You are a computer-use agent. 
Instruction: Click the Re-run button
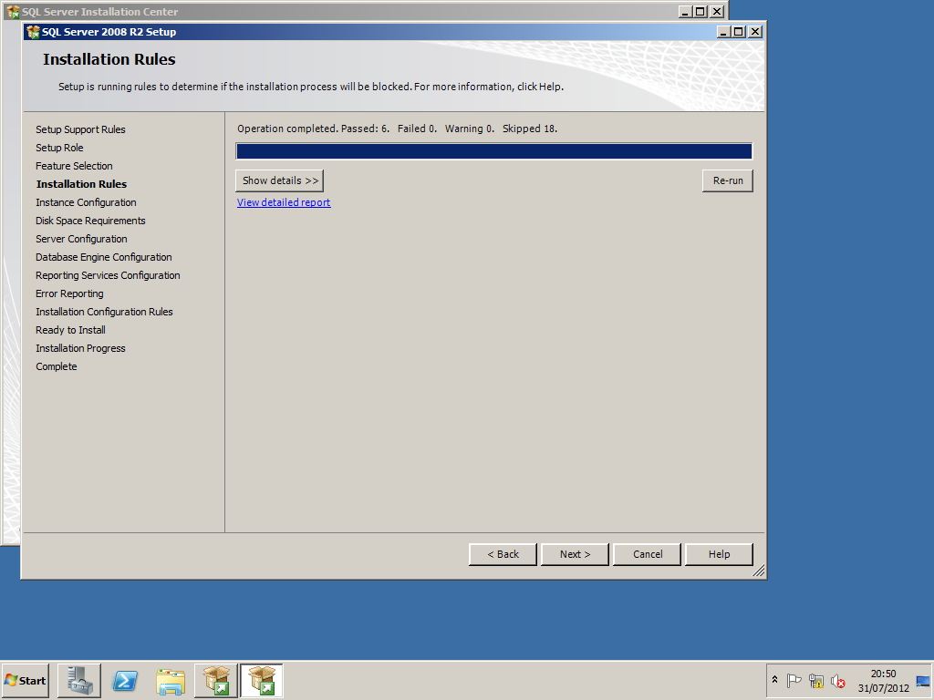point(727,180)
